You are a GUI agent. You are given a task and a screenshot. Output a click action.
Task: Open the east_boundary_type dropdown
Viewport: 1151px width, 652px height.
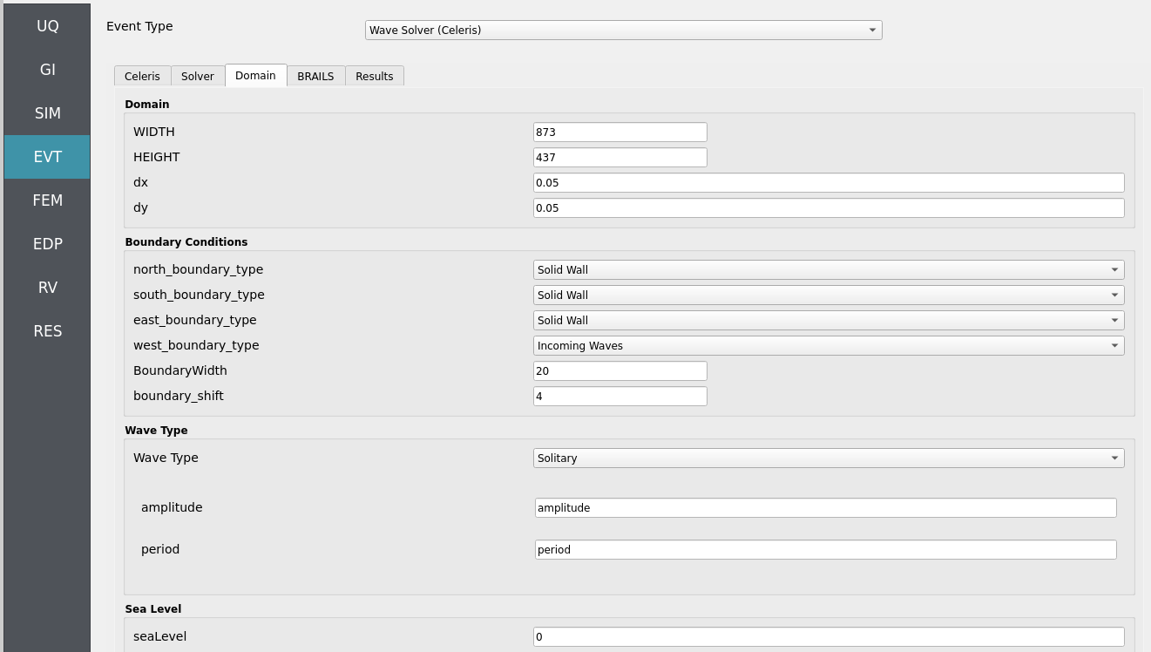tap(829, 321)
